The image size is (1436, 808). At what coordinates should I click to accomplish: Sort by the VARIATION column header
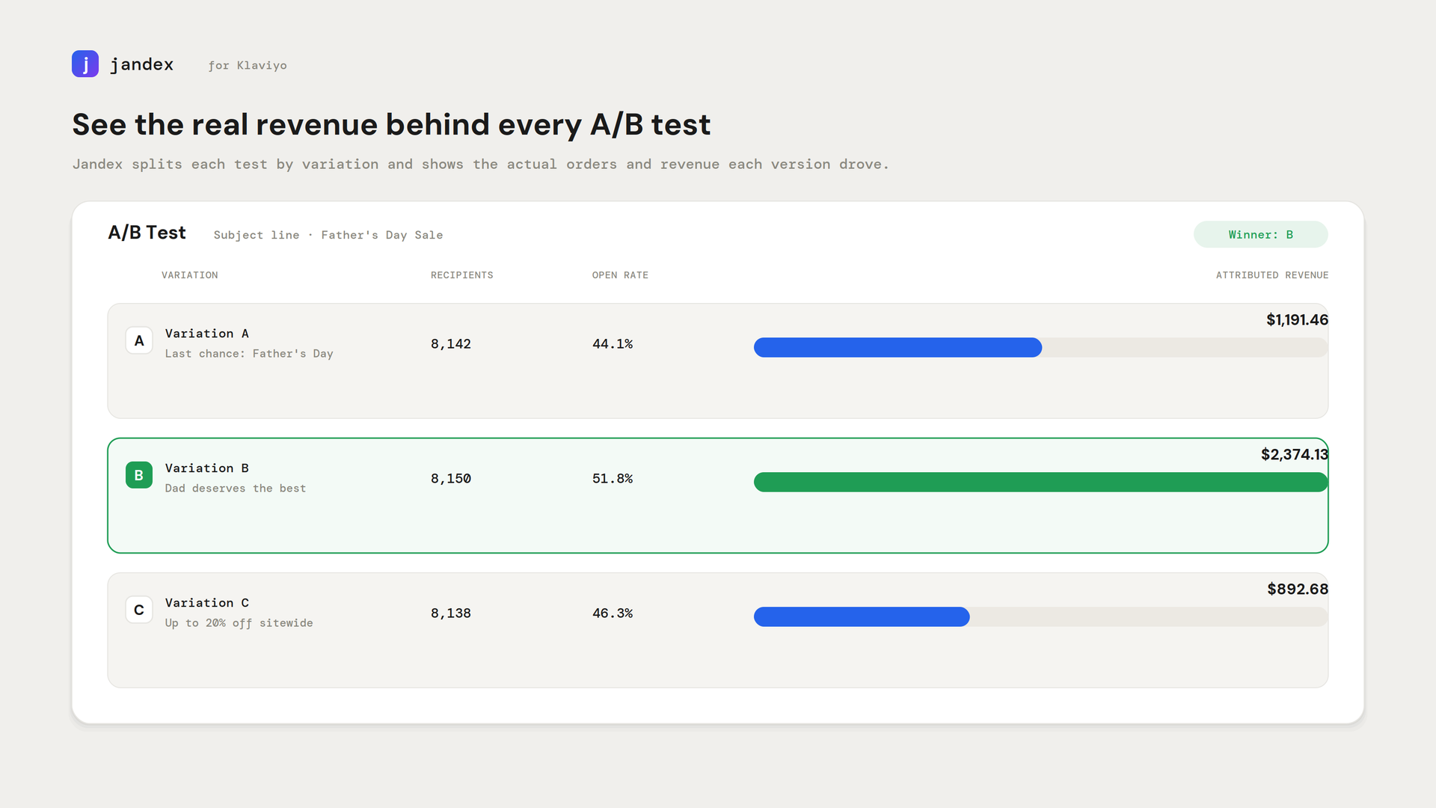tap(190, 275)
